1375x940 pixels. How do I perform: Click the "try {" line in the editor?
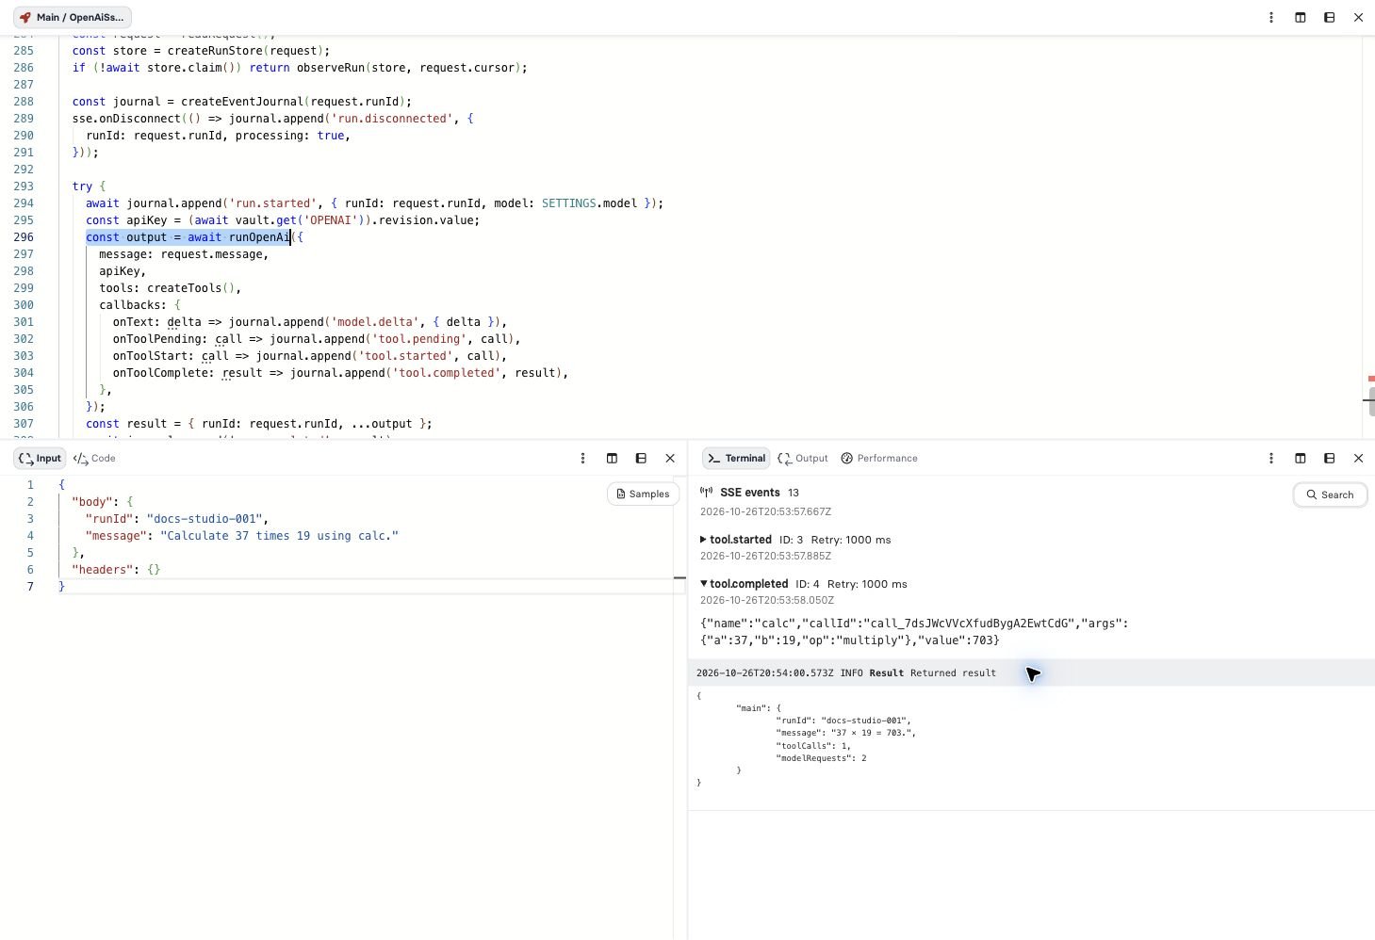tap(89, 186)
